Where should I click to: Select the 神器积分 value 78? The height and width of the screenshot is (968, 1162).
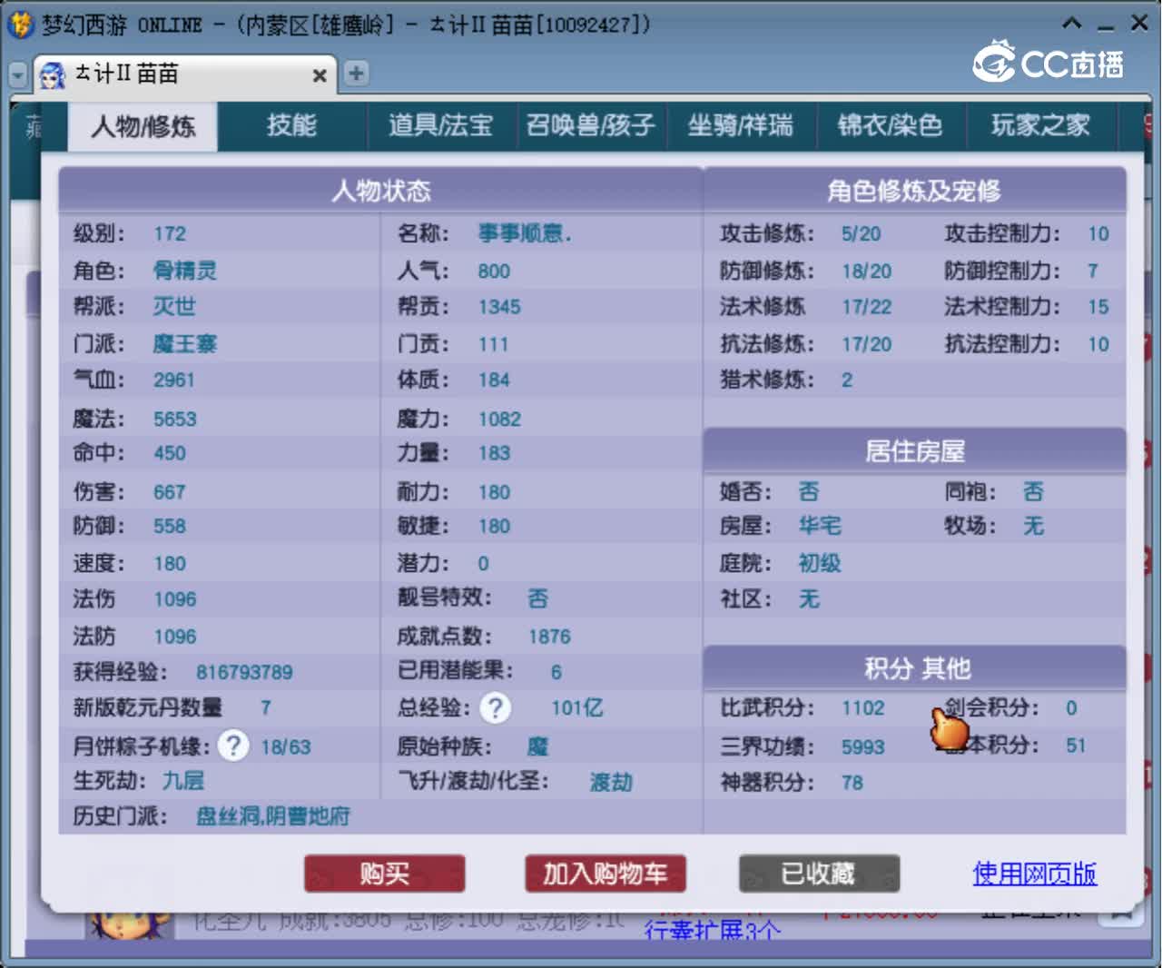point(852,783)
